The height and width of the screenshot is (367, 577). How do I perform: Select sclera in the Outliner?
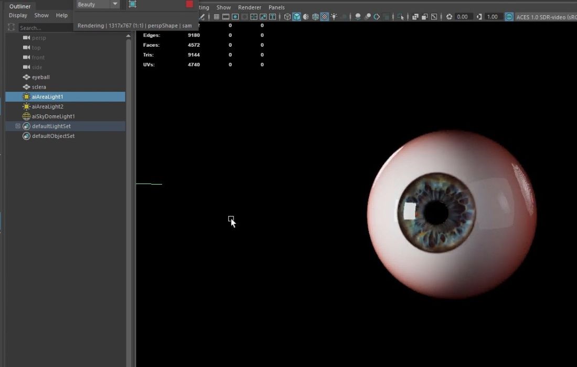pos(38,87)
